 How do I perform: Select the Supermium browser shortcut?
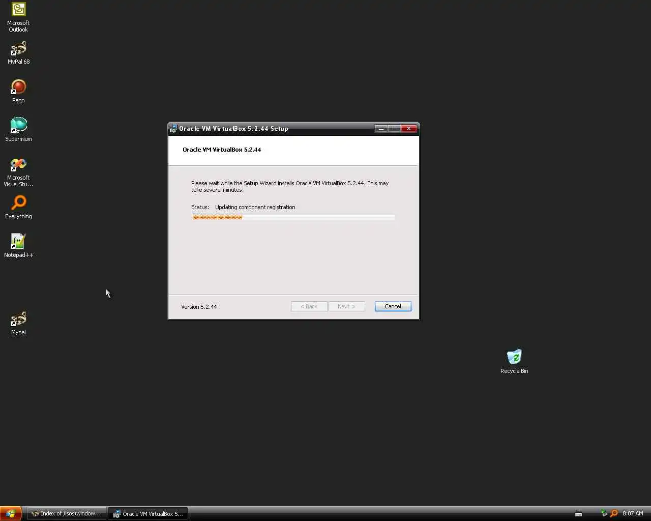[x=18, y=130]
